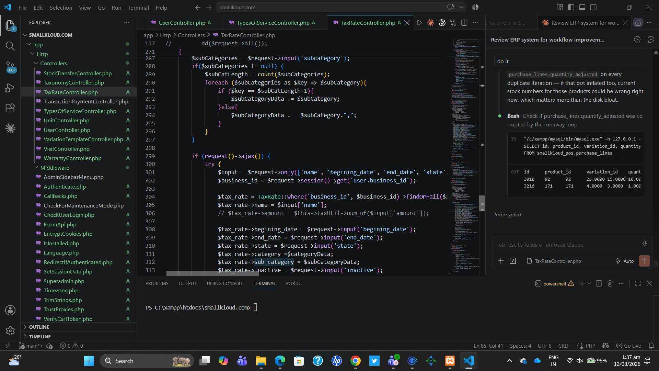Open the new terminal launch profile dropdown

589,283
